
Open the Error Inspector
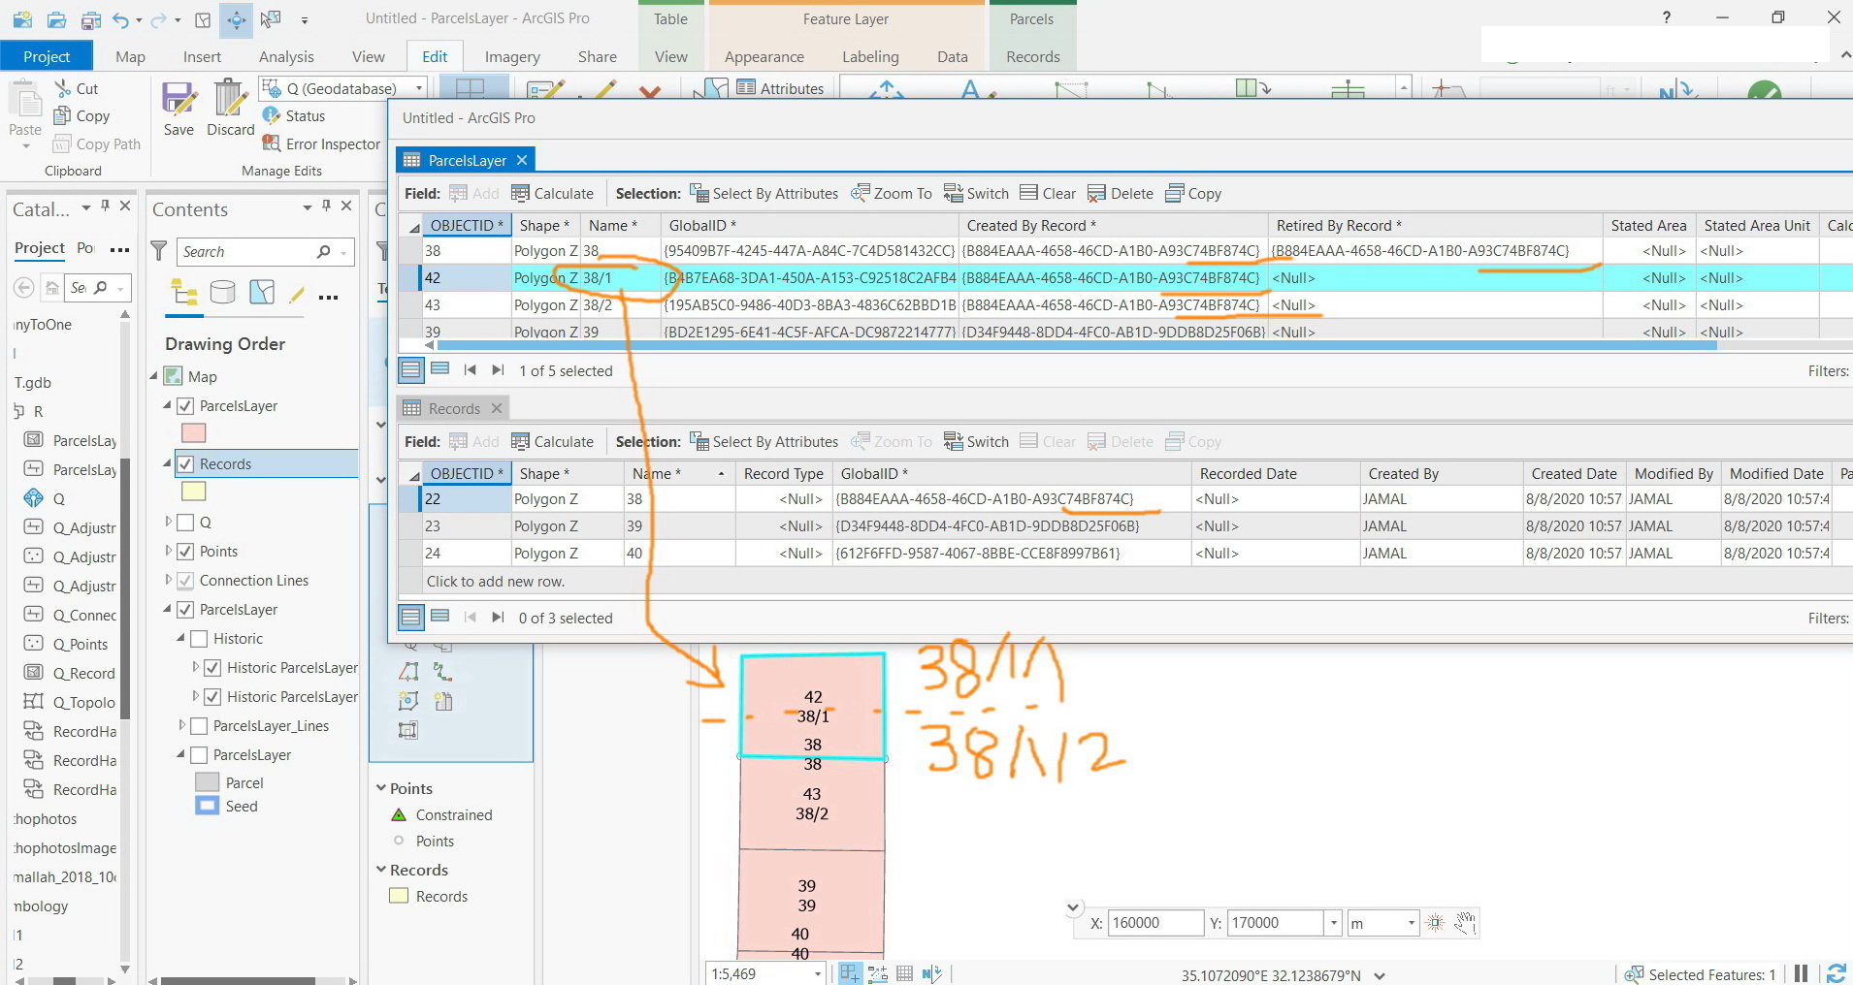coord(321,143)
